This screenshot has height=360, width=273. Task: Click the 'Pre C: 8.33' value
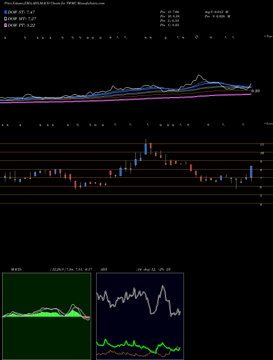pyautogui.click(x=170, y=25)
